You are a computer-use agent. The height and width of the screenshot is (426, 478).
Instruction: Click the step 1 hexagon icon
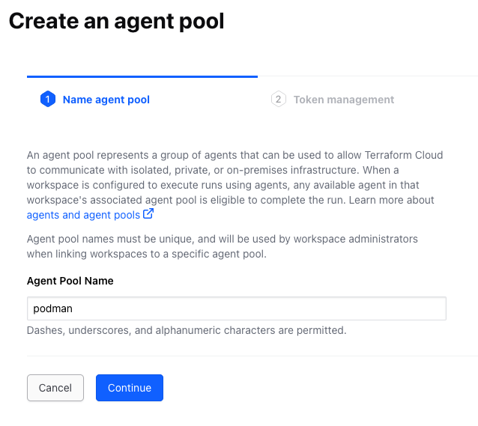[48, 100]
